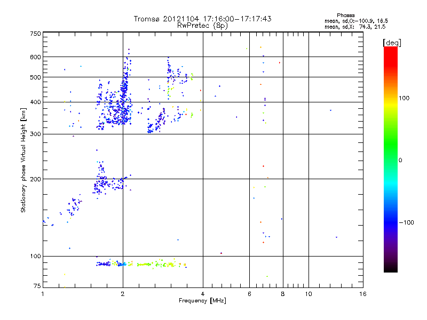Click the y-axis tick label "75"
This screenshot has width=427, height=320.
(37, 286)
